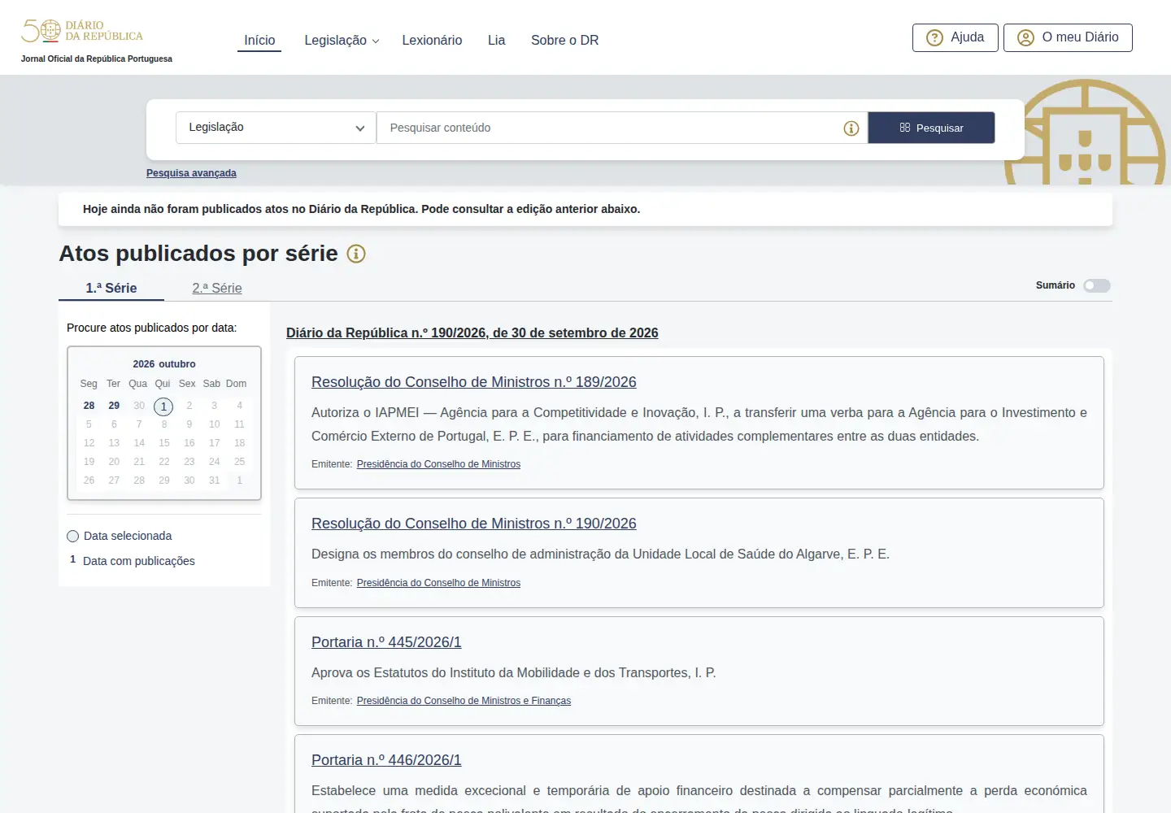
Task: Select day 28 in the first calendar row
Action: [89, 406]
